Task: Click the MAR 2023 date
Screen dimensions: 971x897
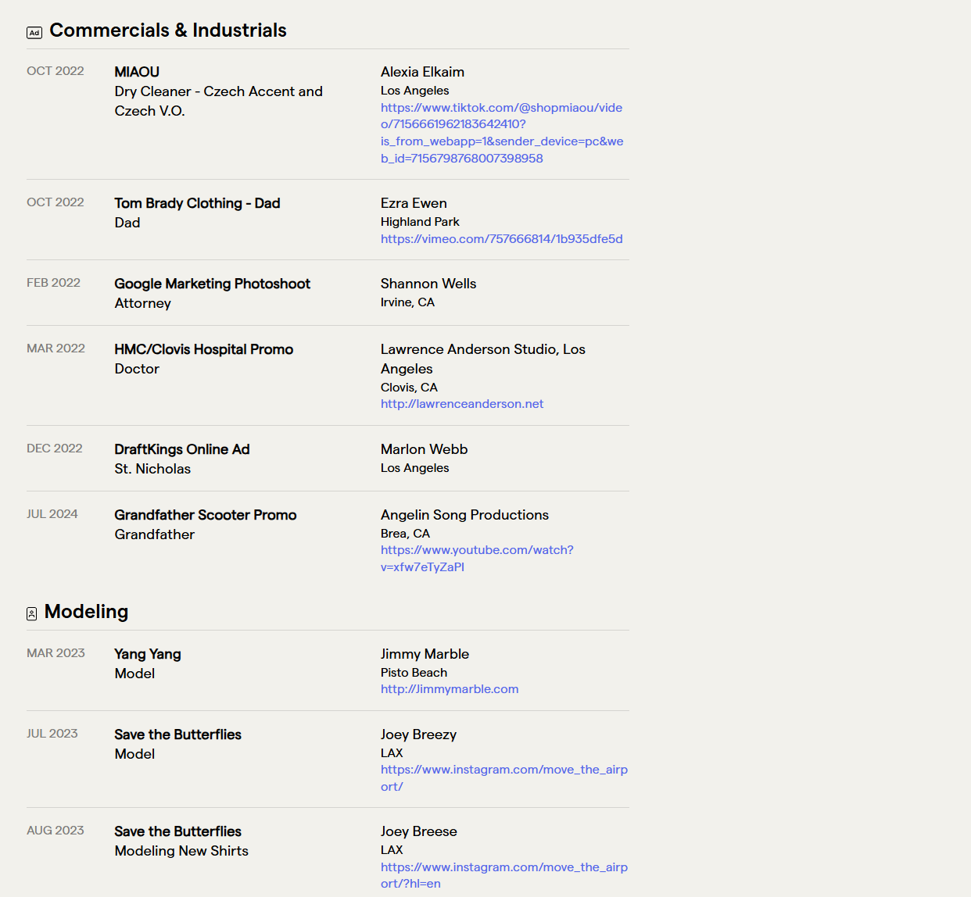Action: 56,653
